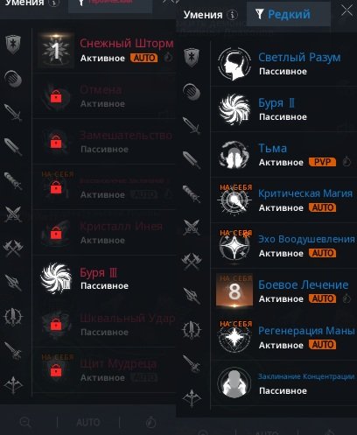The width and height of the screenshot is (357, 435).
Task: Select the Светлый Разум skill icon
Action: (234, 64)
